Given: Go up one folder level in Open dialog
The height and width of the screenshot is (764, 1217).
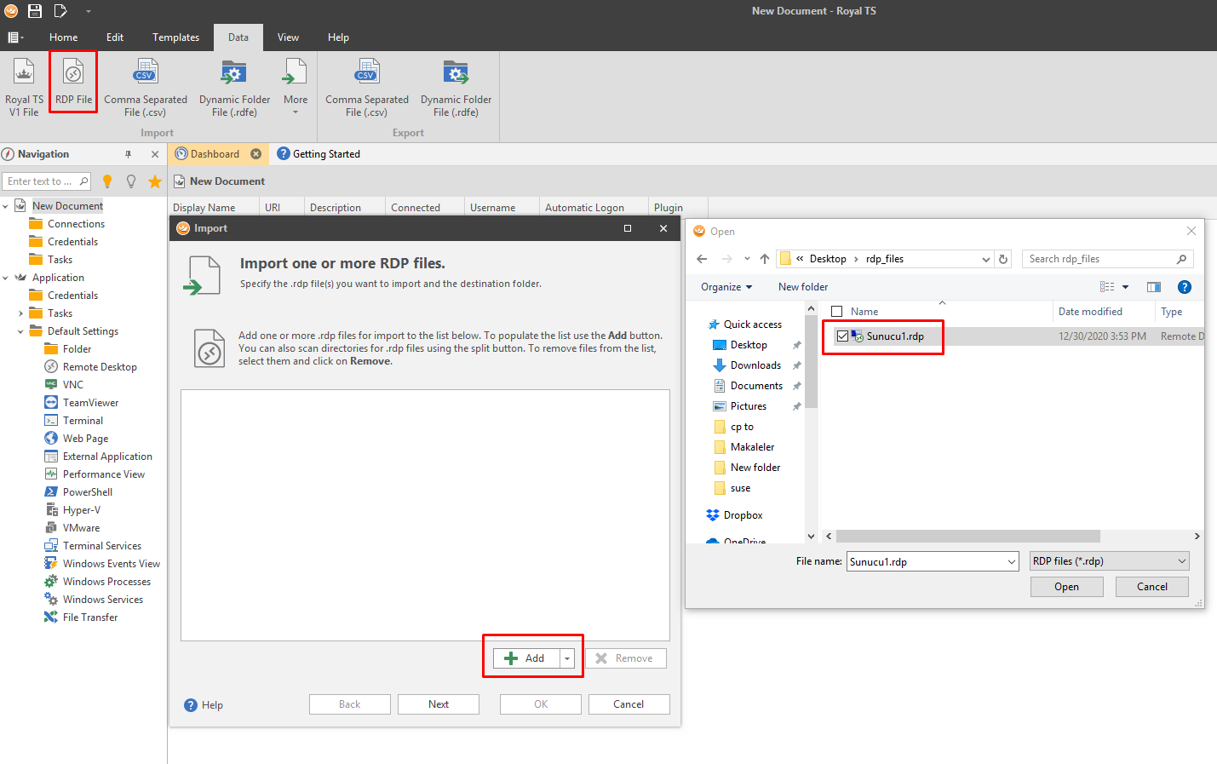Looking at the screenshot, I should coord(765,259).
